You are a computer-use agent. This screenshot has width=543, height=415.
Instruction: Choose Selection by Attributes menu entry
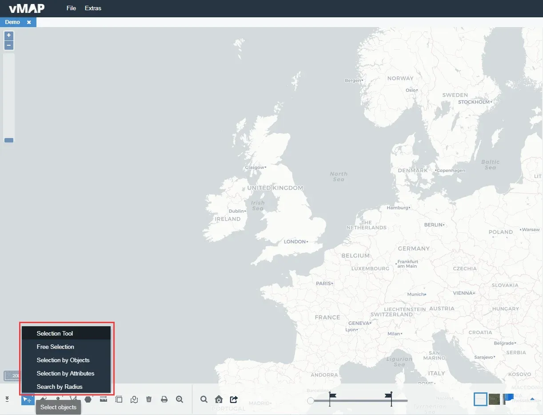point(66,373)
